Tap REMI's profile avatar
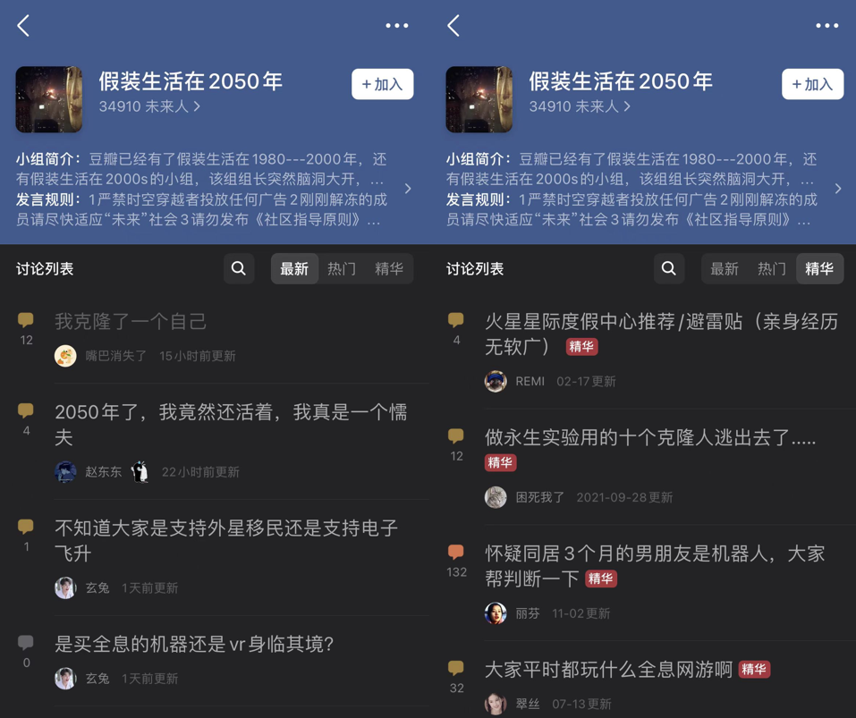The image size is (856, 718). pos(496,382)
